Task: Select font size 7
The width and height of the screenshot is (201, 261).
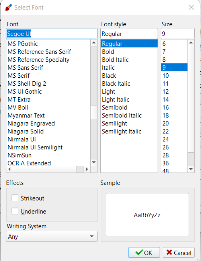Action: coord(174,51)
